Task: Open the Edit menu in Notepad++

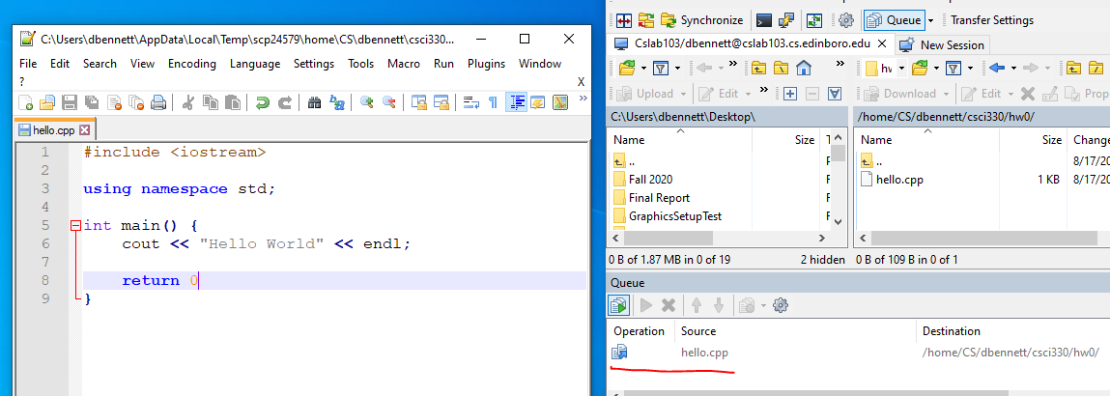Action: tap(60, 64)
